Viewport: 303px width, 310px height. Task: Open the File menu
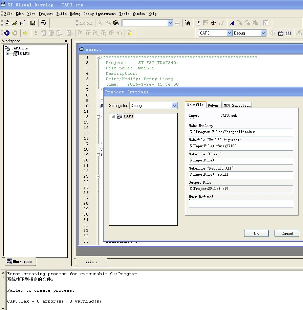pos(8,14)
